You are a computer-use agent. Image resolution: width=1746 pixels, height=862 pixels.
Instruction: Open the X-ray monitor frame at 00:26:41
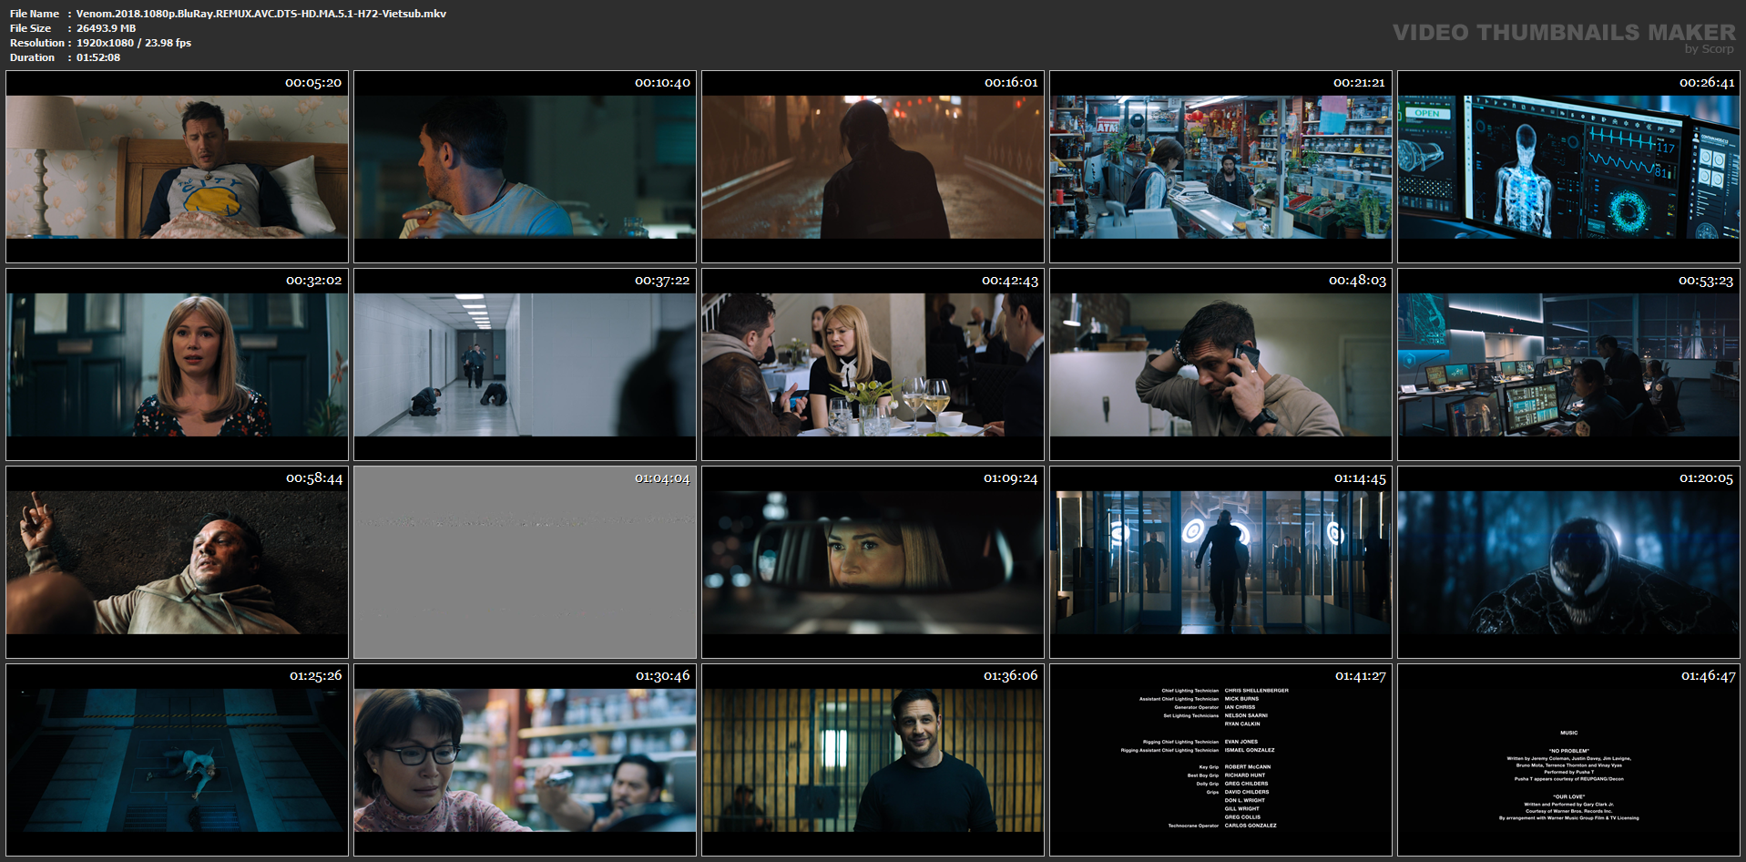[1568, 167]
